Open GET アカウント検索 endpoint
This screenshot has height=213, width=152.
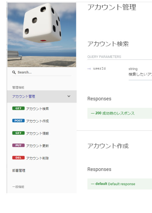point(42,109)
